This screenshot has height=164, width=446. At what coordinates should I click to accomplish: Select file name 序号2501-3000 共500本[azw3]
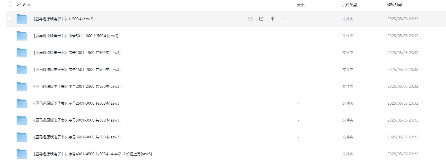tap(77, 103)
